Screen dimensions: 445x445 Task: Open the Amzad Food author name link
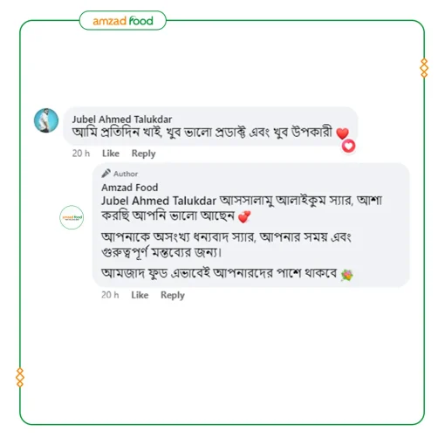pos(130,188)
